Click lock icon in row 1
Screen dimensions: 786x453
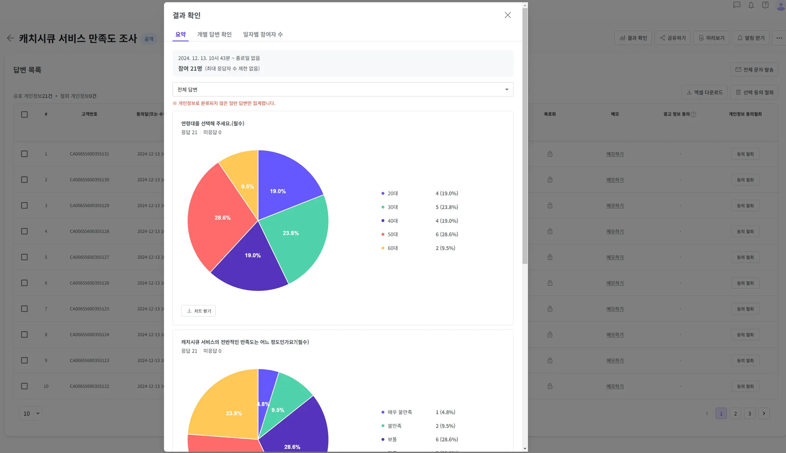click(550, 154)
